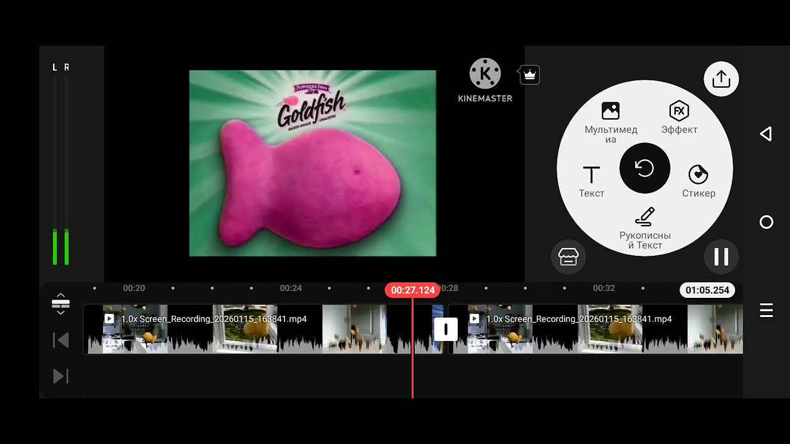Tap the 00:24 ruler mark

[291, 288]
